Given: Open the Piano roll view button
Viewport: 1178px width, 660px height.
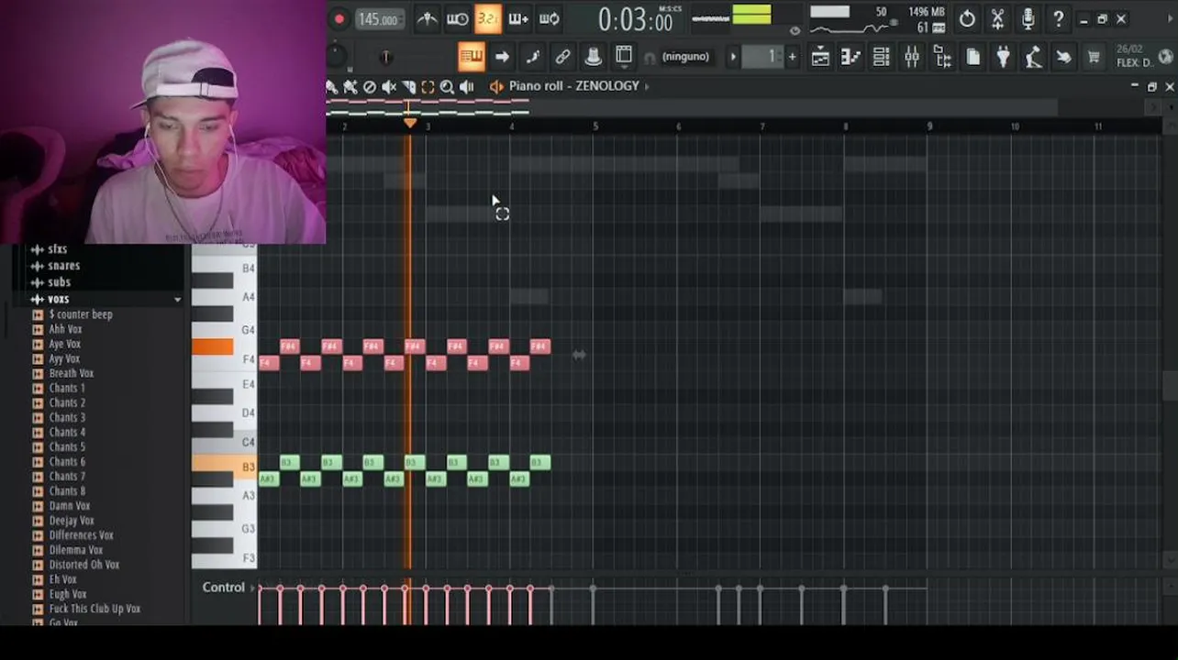Looking at the screenshot, I should pos(850,57).
